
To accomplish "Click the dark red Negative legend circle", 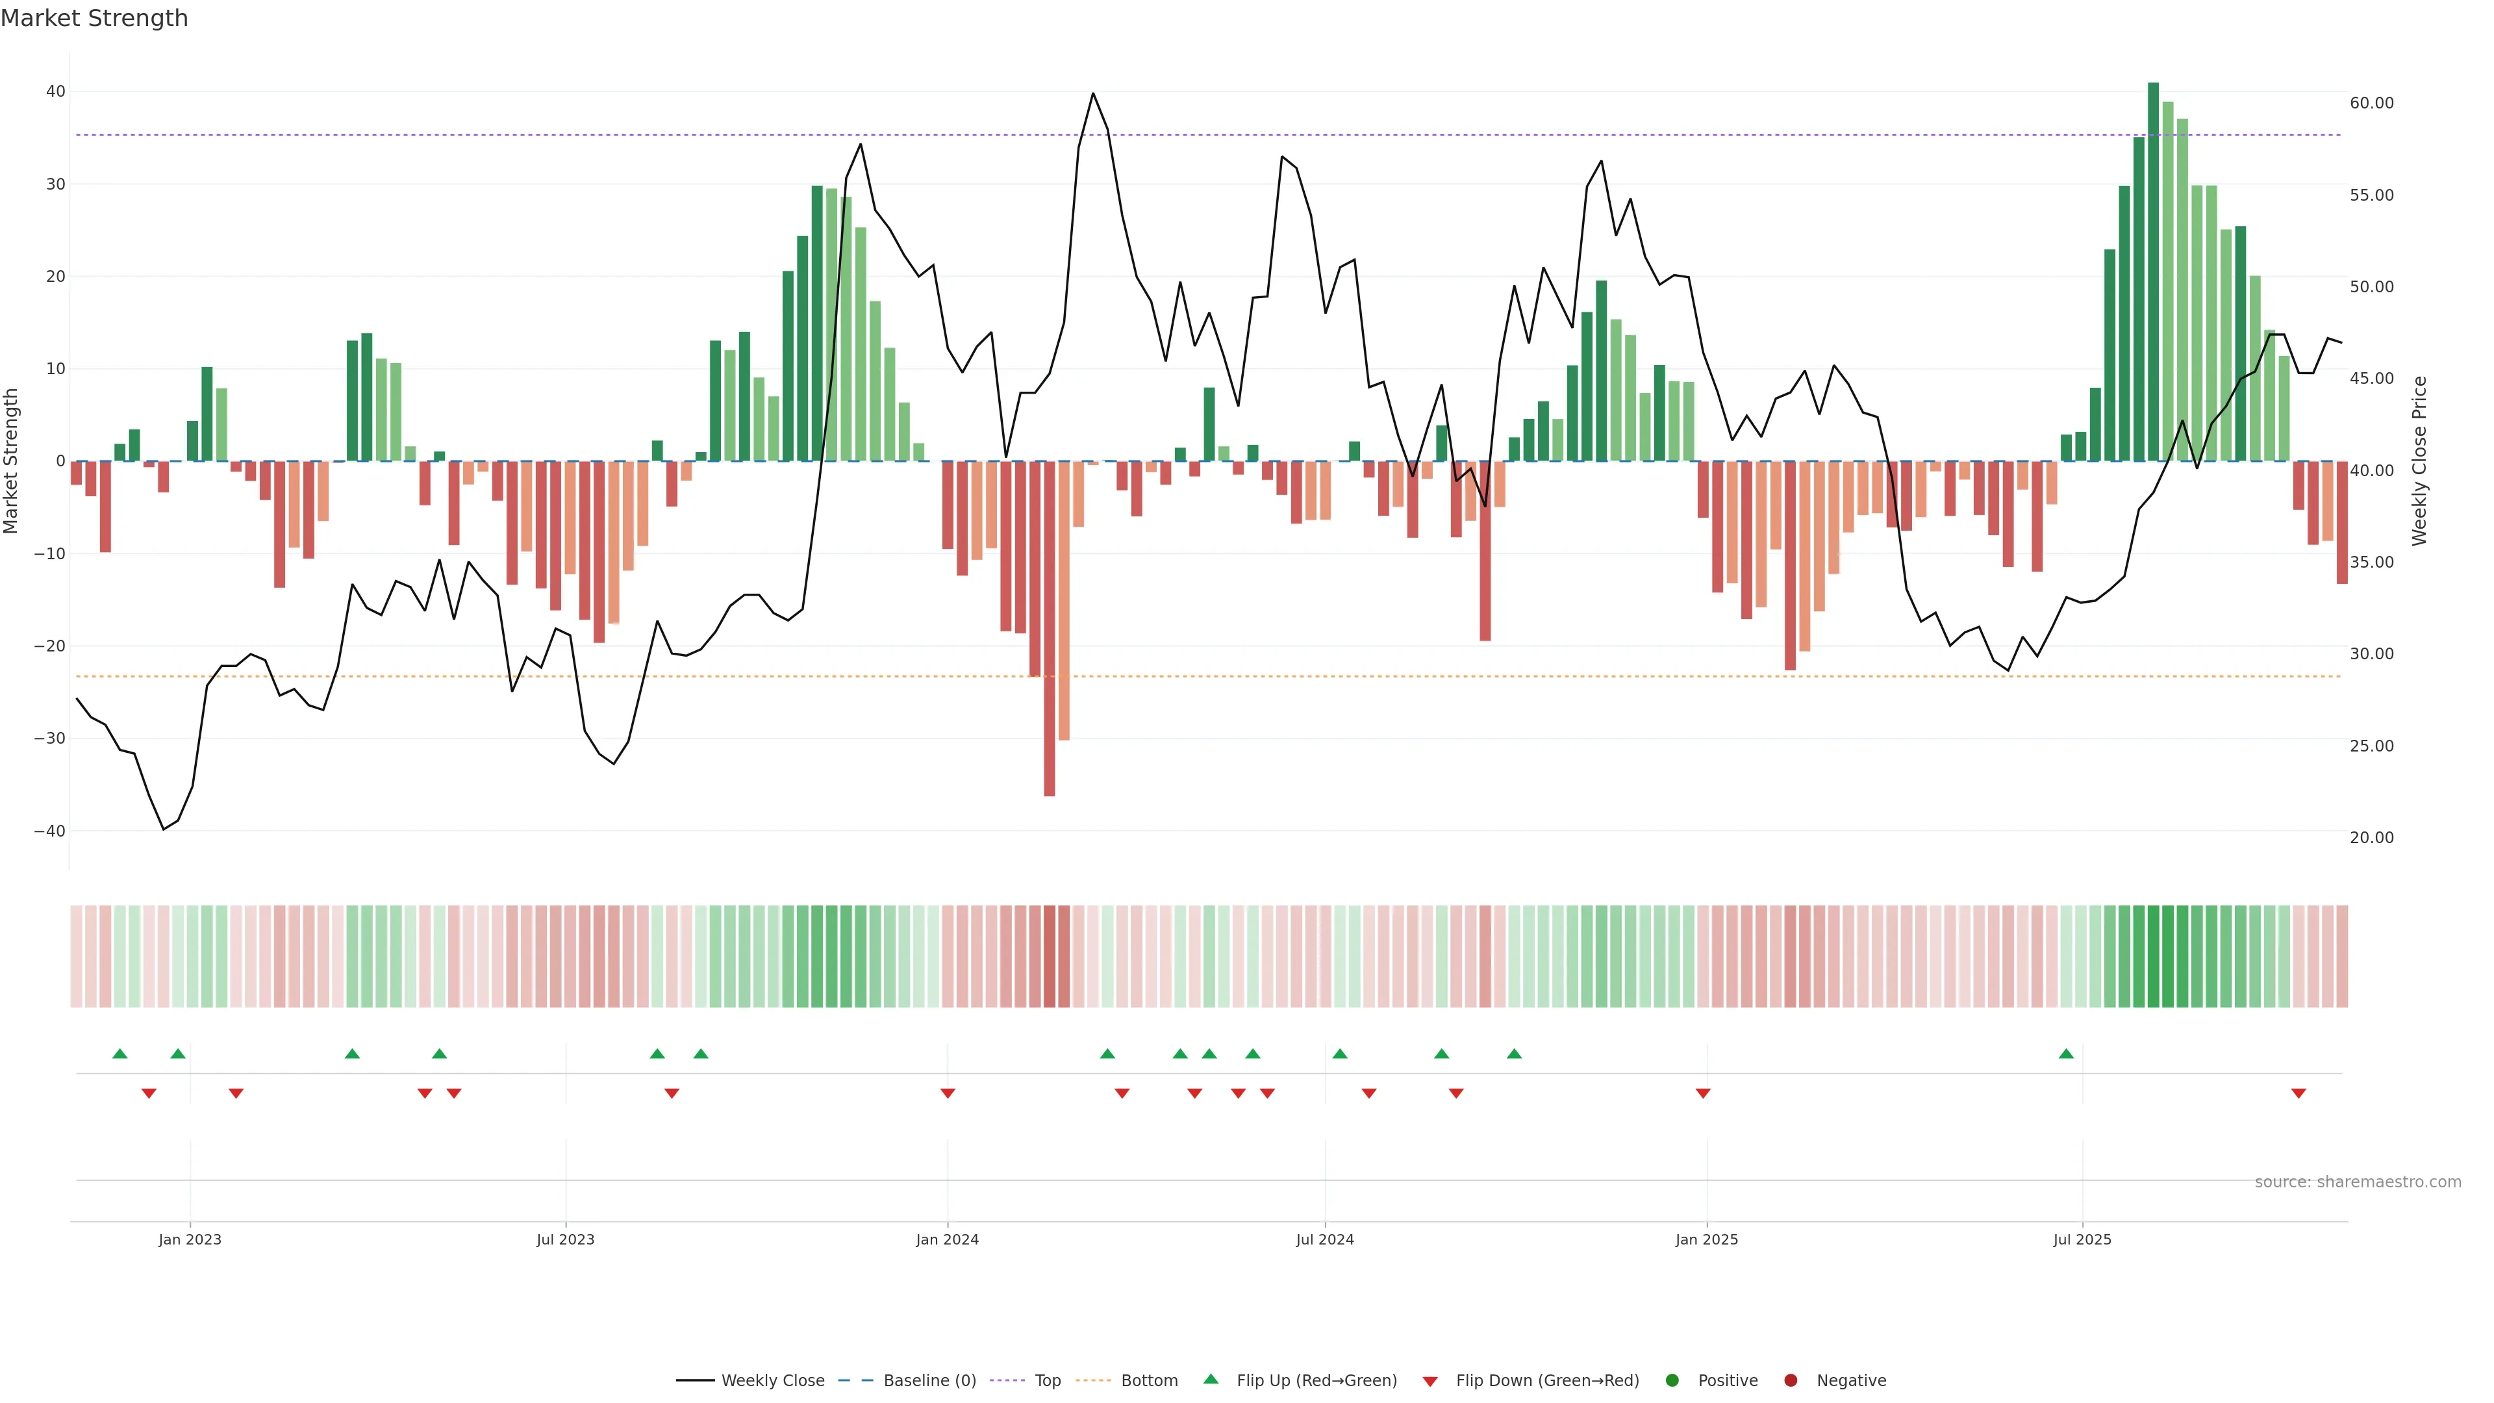I will [1790, 1380].
